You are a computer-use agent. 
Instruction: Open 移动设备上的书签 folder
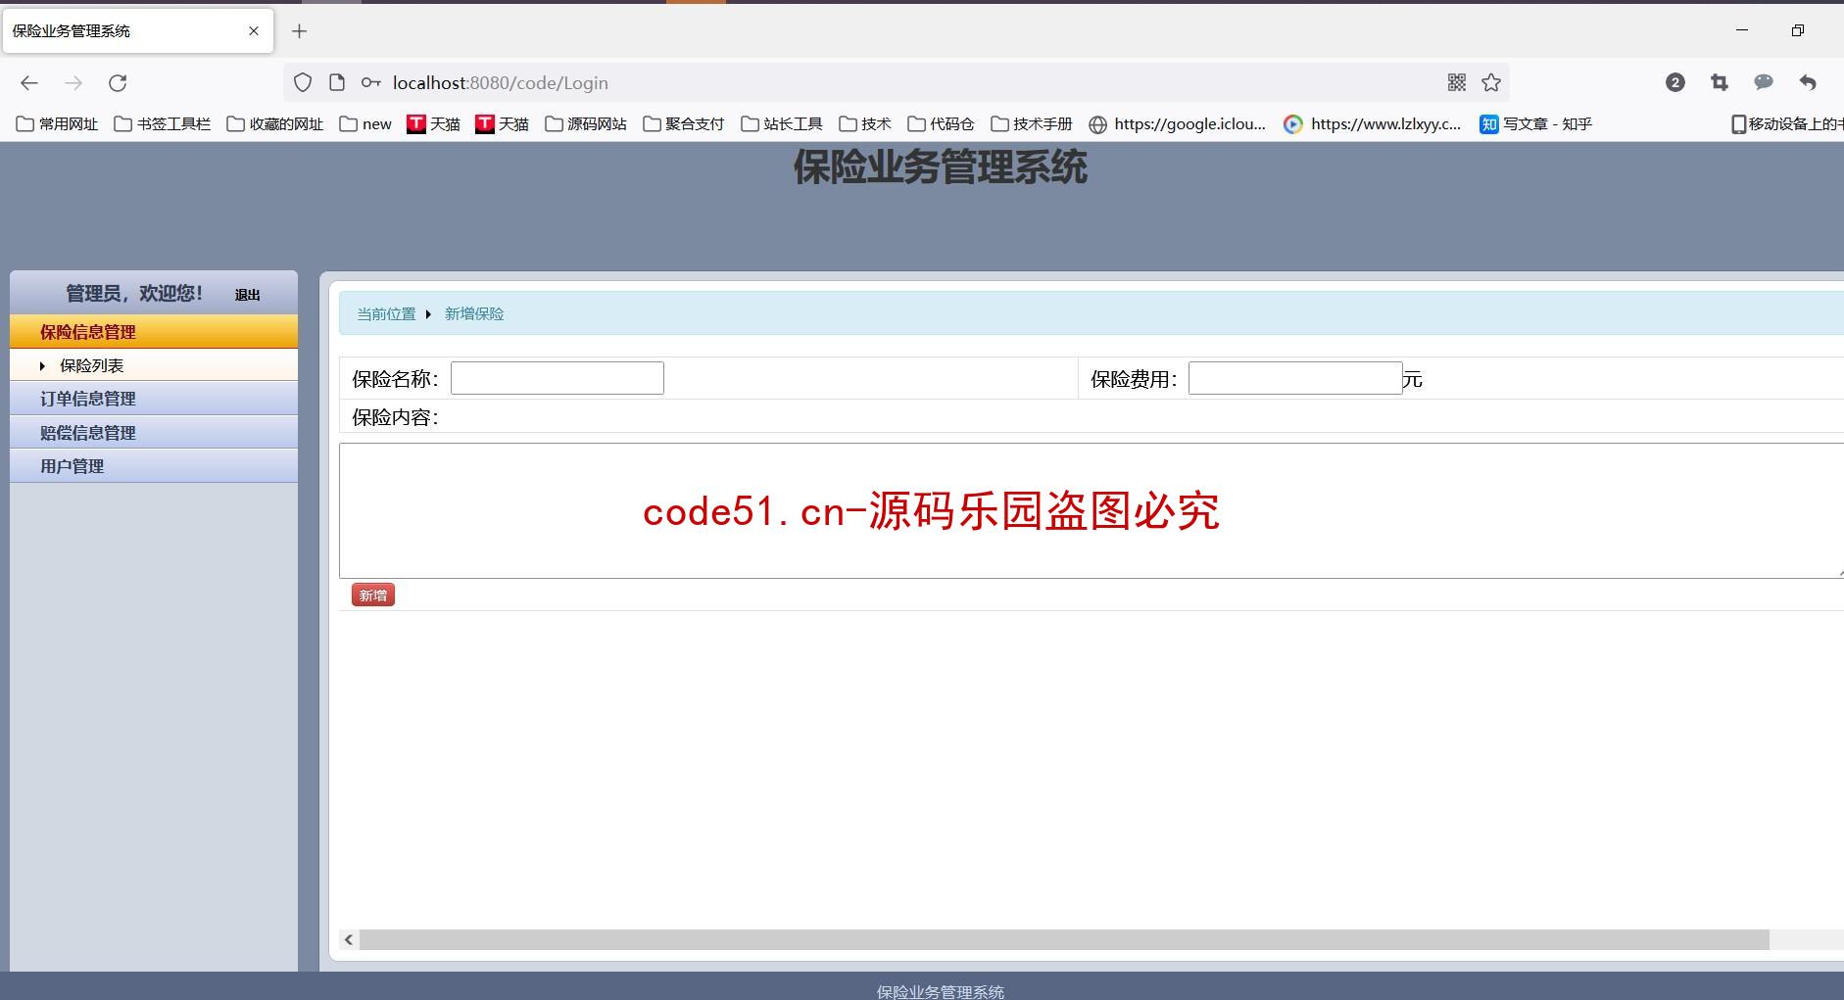[x=1787, y=124]
